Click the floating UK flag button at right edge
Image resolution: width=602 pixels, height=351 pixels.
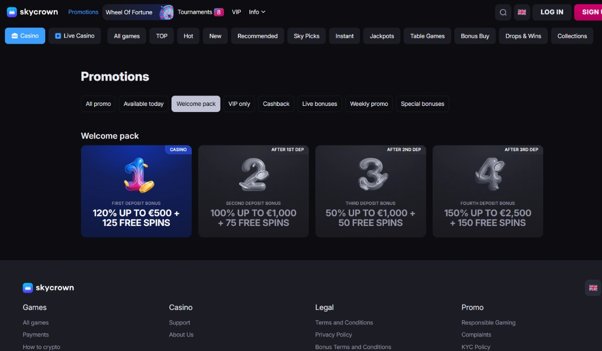[x=593, y=288]
